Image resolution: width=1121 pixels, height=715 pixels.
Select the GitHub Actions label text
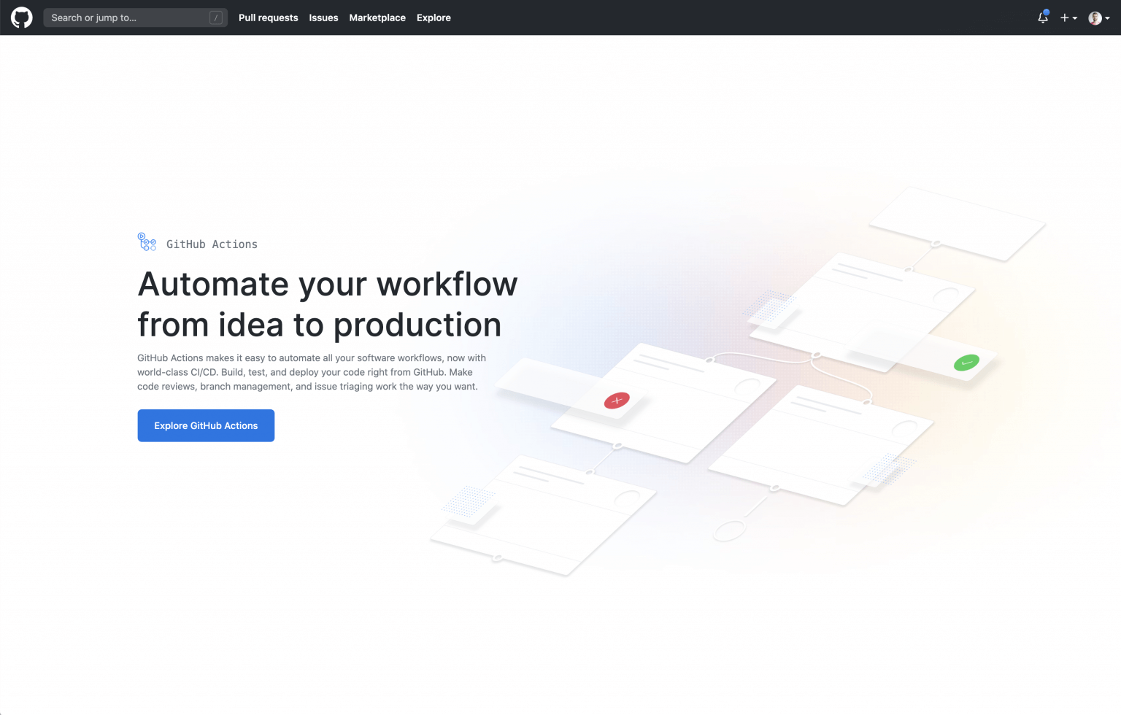[x=212, y=244]
